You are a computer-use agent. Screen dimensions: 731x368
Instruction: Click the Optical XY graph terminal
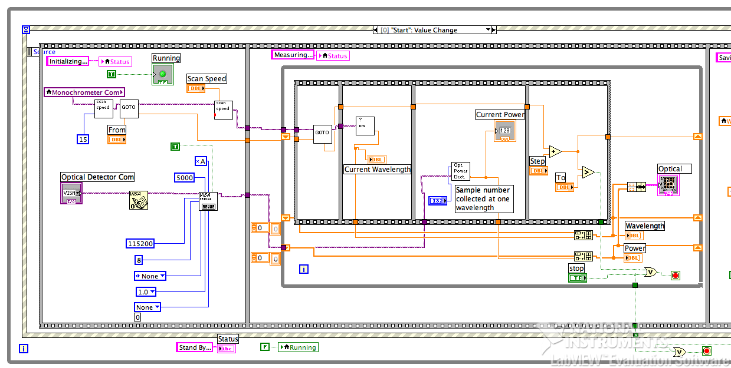[668, 185]
